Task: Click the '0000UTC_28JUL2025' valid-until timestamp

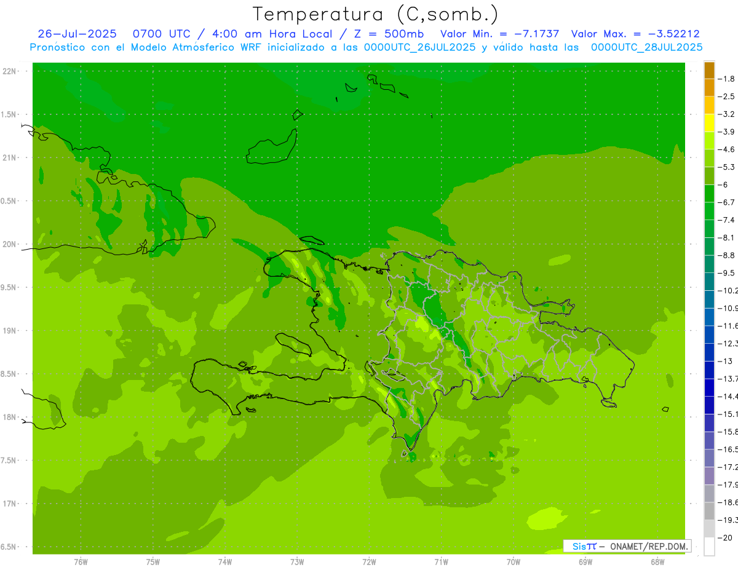Action: (x=647, y=47)
